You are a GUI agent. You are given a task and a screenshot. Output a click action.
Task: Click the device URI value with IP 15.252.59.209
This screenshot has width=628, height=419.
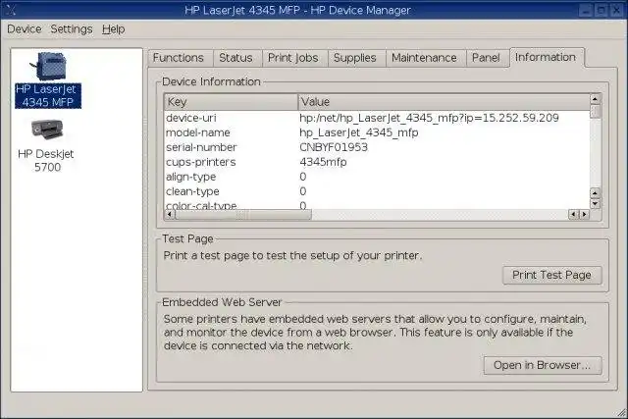click(429, 118)
